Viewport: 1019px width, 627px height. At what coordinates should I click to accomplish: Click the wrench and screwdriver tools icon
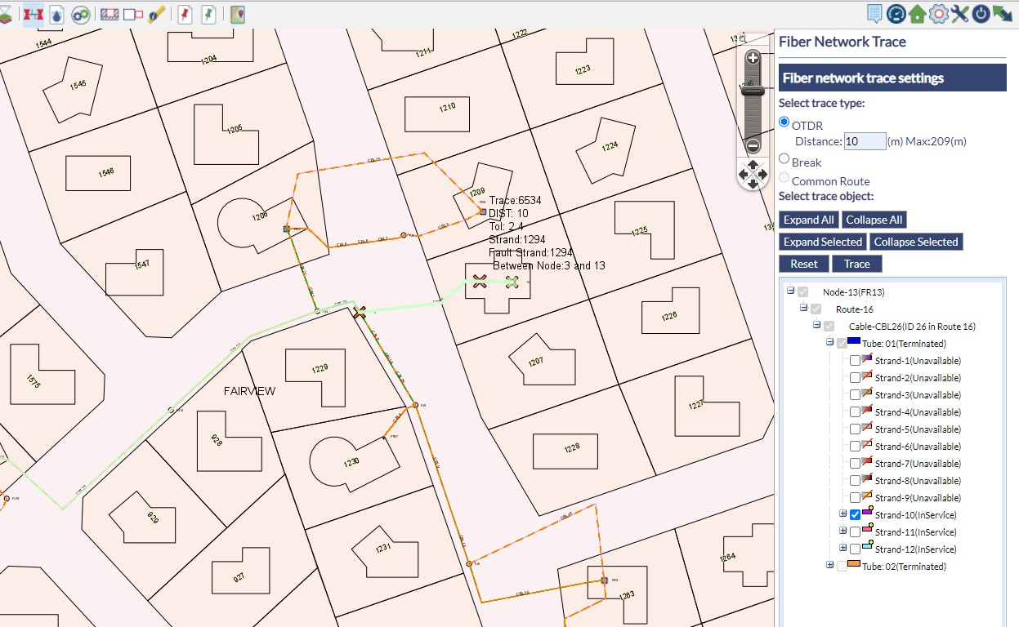[x=959, y=14]
